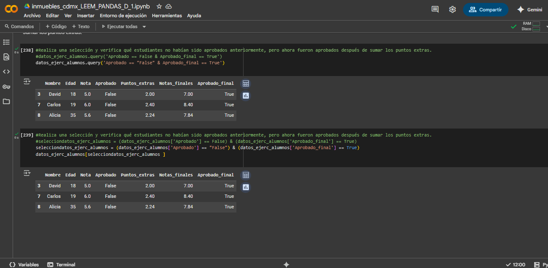Viewport: 548px width, 268px height.
Task: Open the Insertar menu
Action: coord(86,16)
